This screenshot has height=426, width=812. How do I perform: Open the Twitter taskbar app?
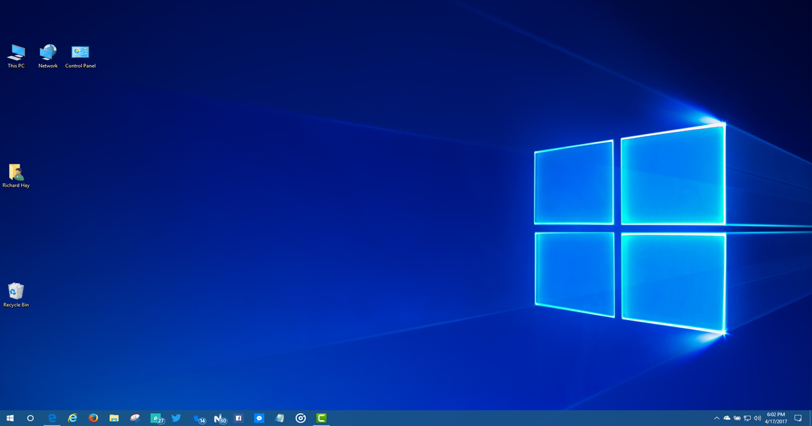(176, 419)
